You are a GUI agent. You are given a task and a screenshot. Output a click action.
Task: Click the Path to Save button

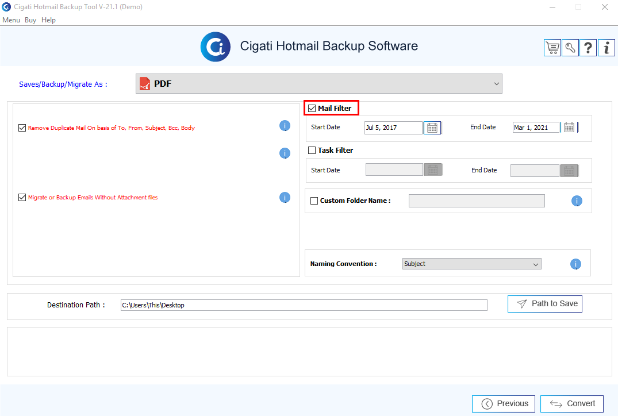(544, 304)
